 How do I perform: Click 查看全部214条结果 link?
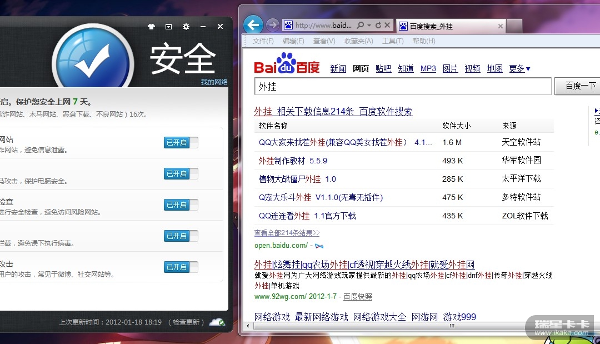point(287,233)
